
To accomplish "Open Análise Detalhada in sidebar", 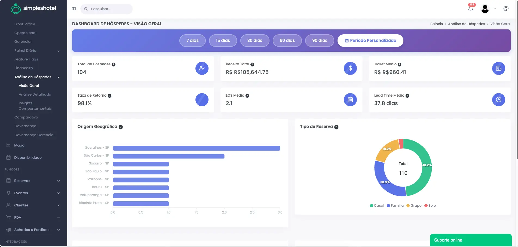I will point(35,94).
